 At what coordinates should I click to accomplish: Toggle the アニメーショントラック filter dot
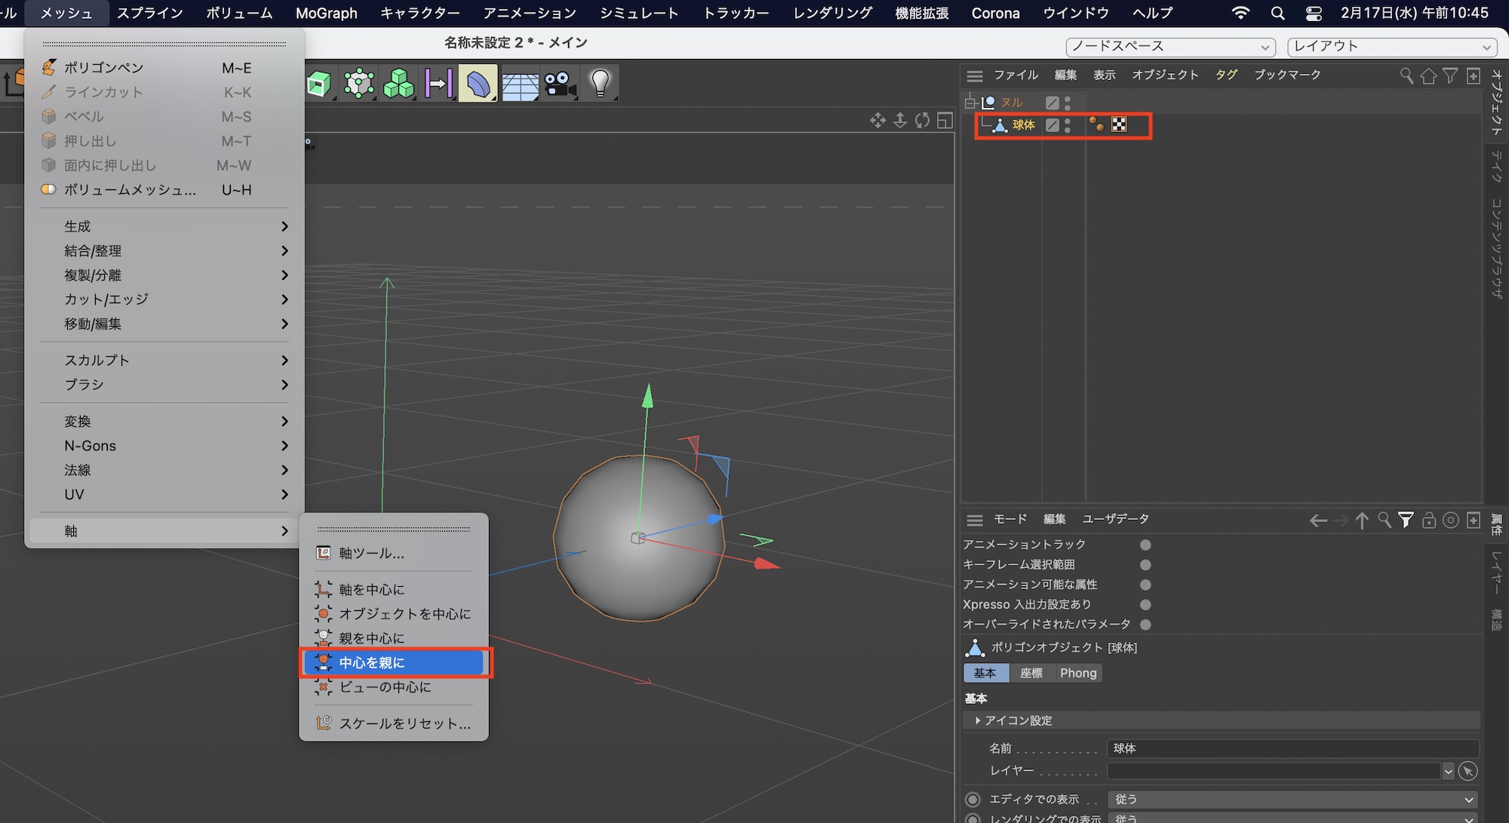(x=1145, y=545)
